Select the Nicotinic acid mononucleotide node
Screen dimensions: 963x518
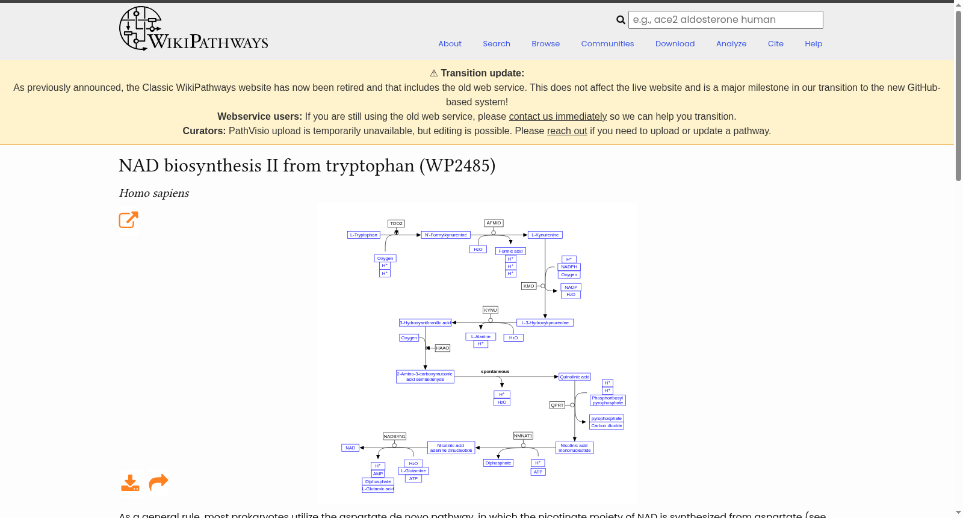coord(574,448)
